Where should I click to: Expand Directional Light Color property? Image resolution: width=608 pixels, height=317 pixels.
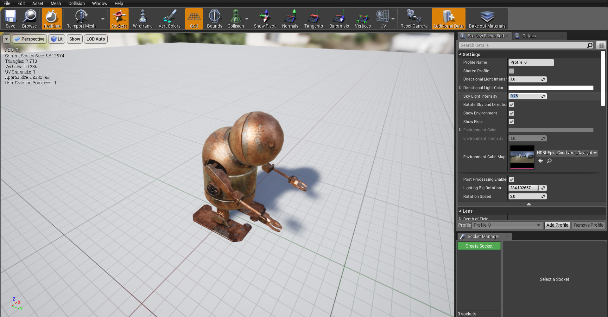coord(460,88)
